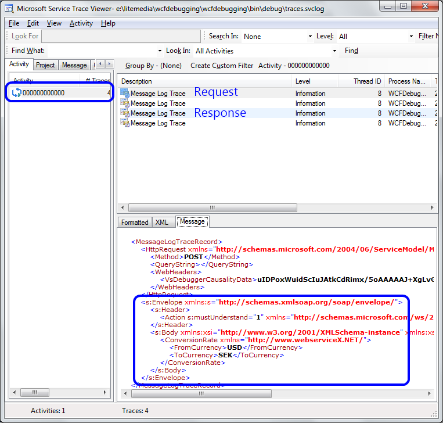Click the Service Trace Viewer title bar icon
Screen dimensions: 443x423
9,9
